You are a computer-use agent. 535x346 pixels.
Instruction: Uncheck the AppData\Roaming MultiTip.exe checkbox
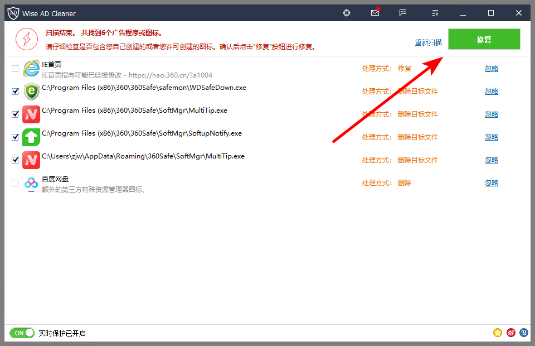click(15, 160)
